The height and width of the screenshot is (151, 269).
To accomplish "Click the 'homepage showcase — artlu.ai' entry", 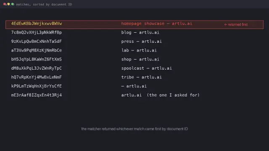I will click(x=157, y=23).
